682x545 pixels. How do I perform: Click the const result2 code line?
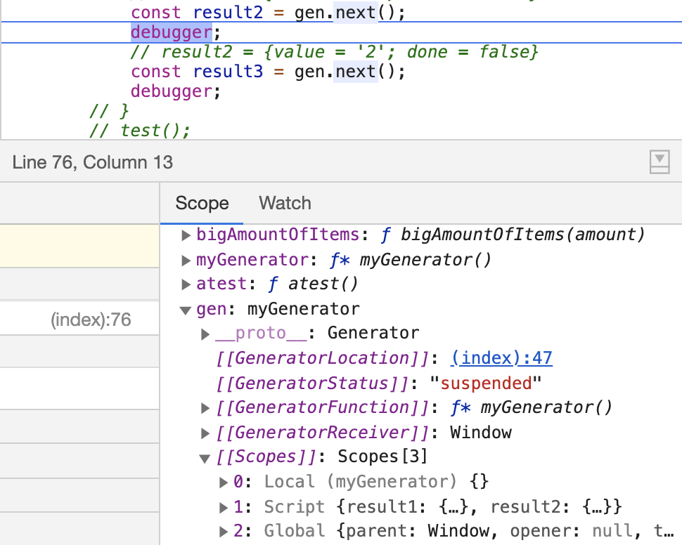tap(268, 13)
